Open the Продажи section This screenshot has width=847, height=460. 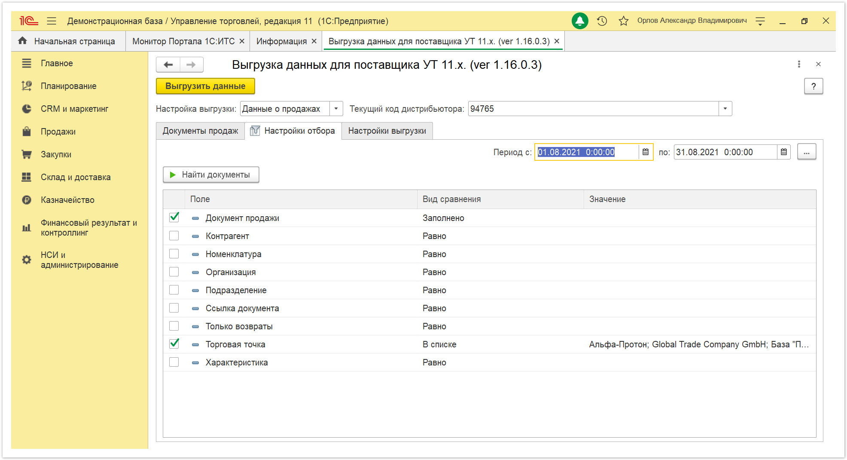(x=58, y=132)
